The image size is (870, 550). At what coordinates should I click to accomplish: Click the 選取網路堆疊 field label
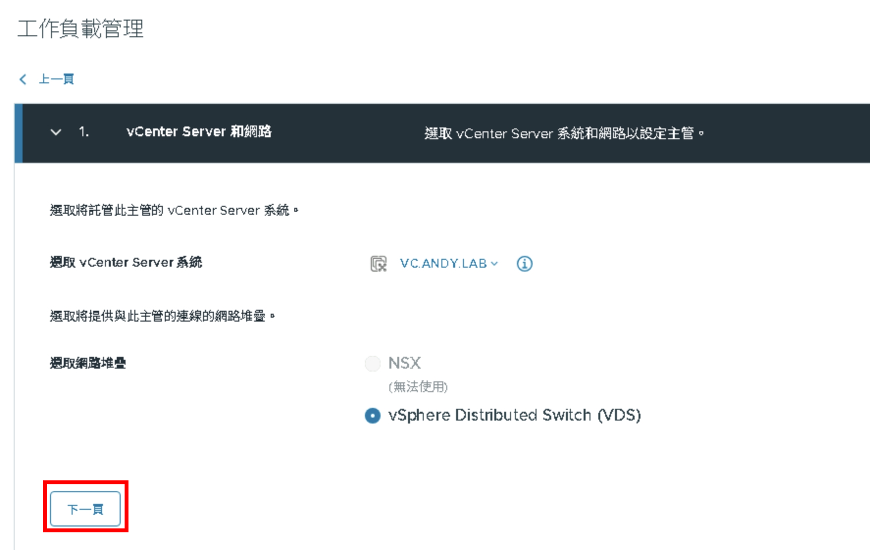(88, 363)
